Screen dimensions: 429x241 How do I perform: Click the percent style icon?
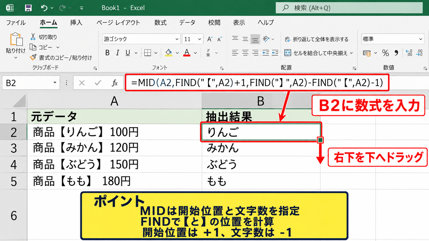coord(385,53)
